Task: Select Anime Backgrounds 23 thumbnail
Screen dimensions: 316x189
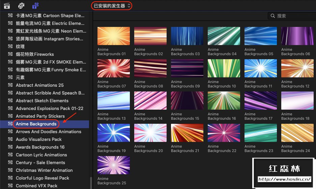Action: tap(261, 133)
